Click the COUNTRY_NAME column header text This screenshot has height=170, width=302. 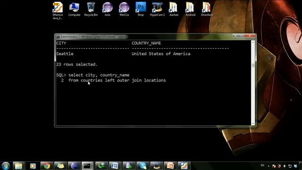pos(146,43)
